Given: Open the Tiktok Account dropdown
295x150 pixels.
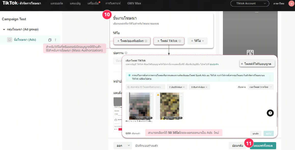Looking at the screenshot, I should [249, 4].
